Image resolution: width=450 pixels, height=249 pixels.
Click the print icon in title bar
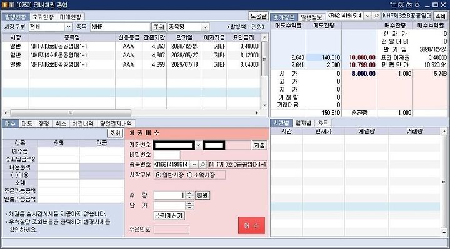401,5
